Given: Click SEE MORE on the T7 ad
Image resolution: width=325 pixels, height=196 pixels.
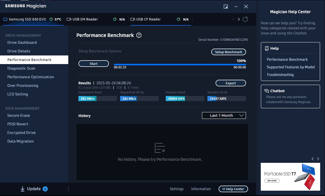Looking at the screenshot, I should (x=272, y=181).
